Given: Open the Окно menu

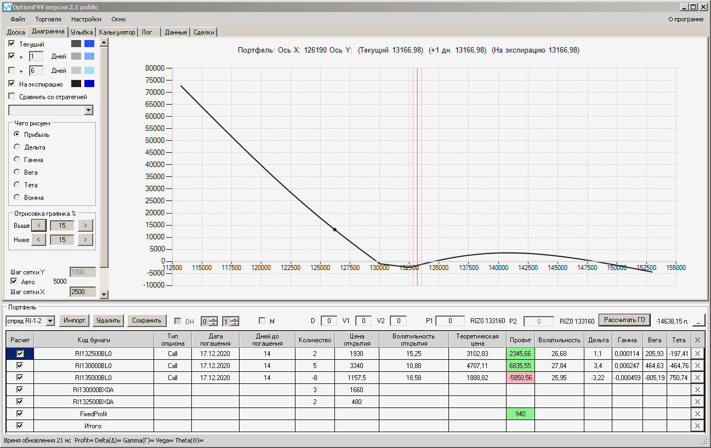Looking at the screenshot, I should pos(118,19).
